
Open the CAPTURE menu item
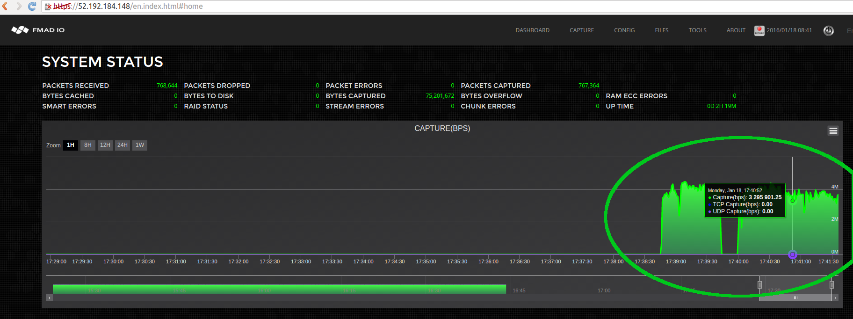tap(581, 30)
